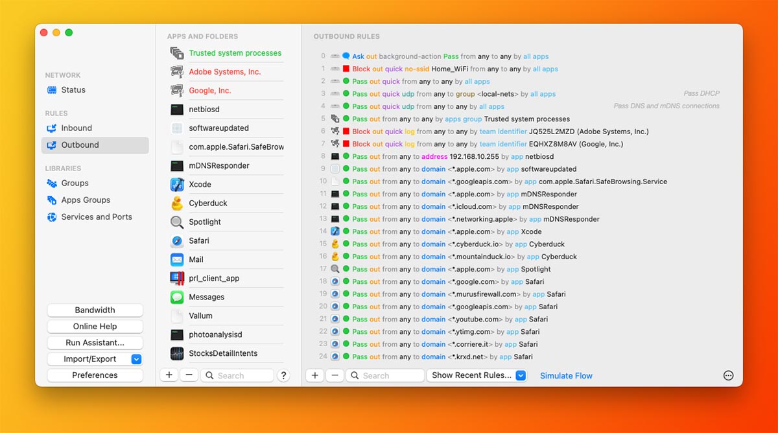Select com.apple.Safari.SafeBrow in the apps list
The width and height of the screenshot is (778, 433).
click(x=227, y=147)
